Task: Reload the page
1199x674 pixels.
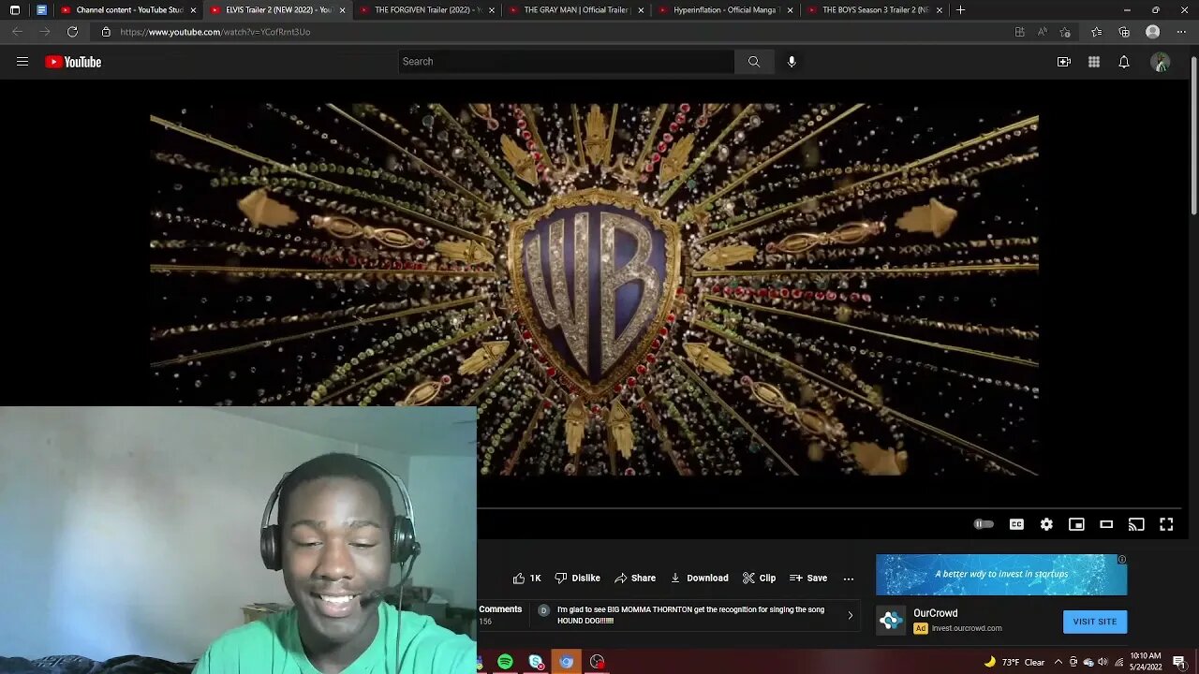Action: tap(72, 32)
